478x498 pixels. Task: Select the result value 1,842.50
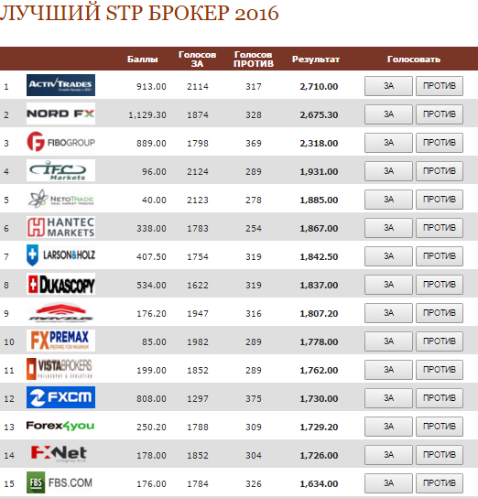pos(319,256)
